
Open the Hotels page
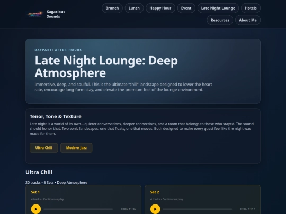point(251,8)
